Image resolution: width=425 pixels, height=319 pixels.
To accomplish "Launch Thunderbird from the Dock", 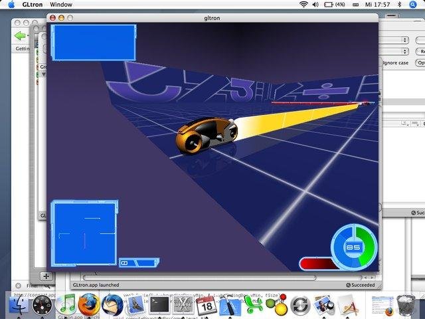I will 112,304.
